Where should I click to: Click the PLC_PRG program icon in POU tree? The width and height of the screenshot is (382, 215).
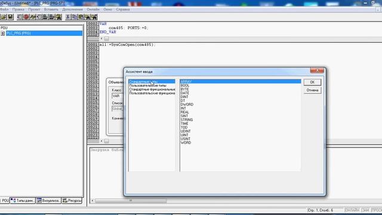2,33
